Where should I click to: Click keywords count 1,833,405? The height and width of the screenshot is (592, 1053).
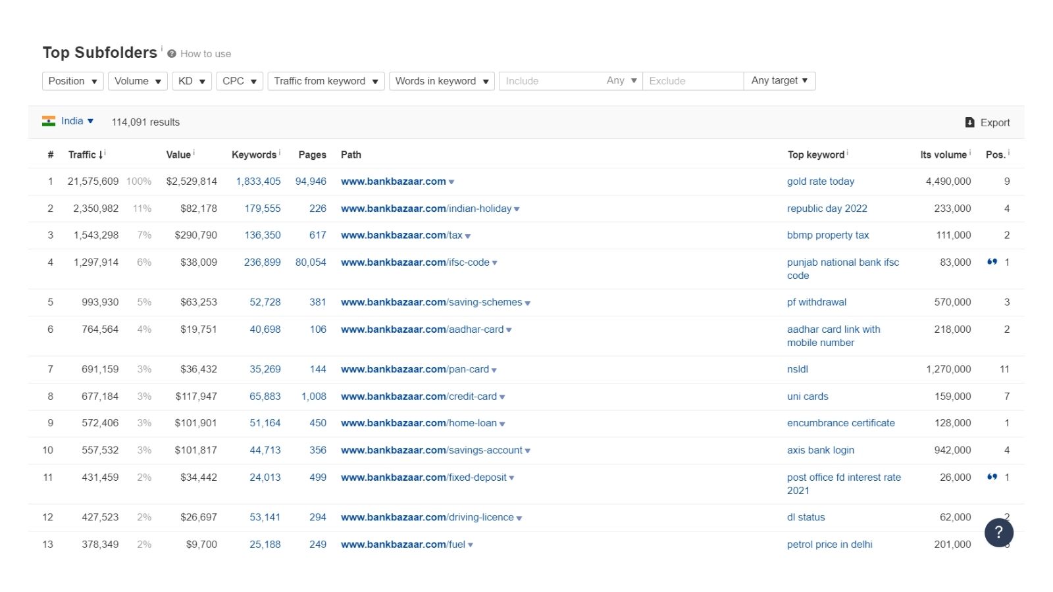pyautogui.click(x=259, y=181)
